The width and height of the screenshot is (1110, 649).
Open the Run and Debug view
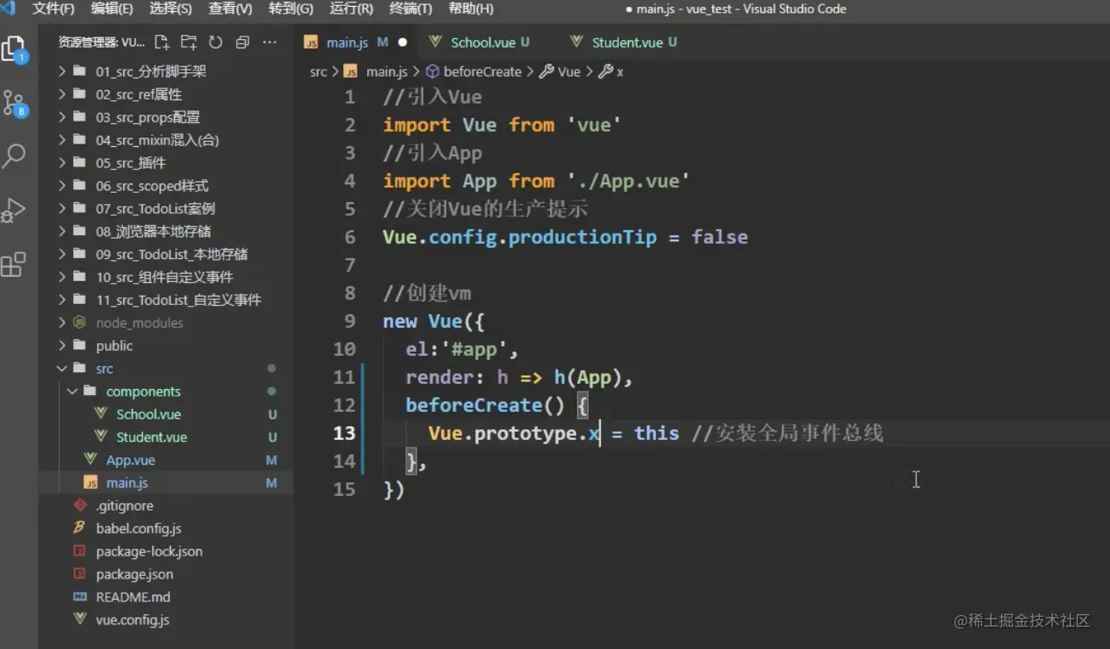[14, 210]
